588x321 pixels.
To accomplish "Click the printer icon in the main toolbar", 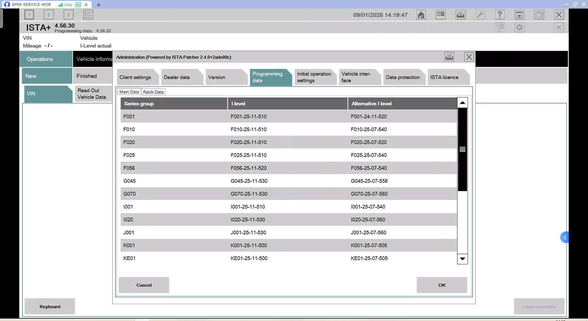I will click(x=460, y=15).
